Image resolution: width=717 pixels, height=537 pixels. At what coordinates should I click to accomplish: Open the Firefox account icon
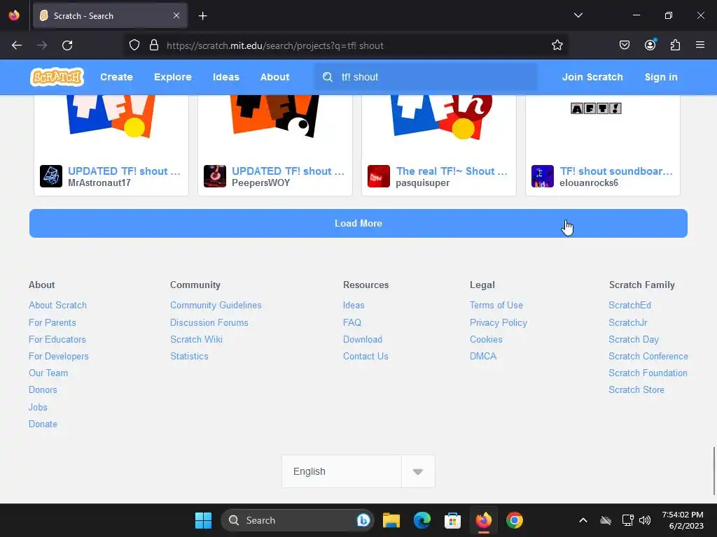[x=650, y=45]
